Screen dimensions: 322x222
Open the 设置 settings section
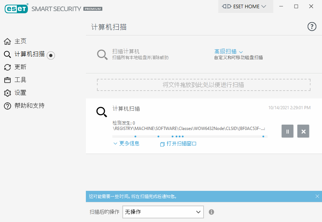coord(20,93)
